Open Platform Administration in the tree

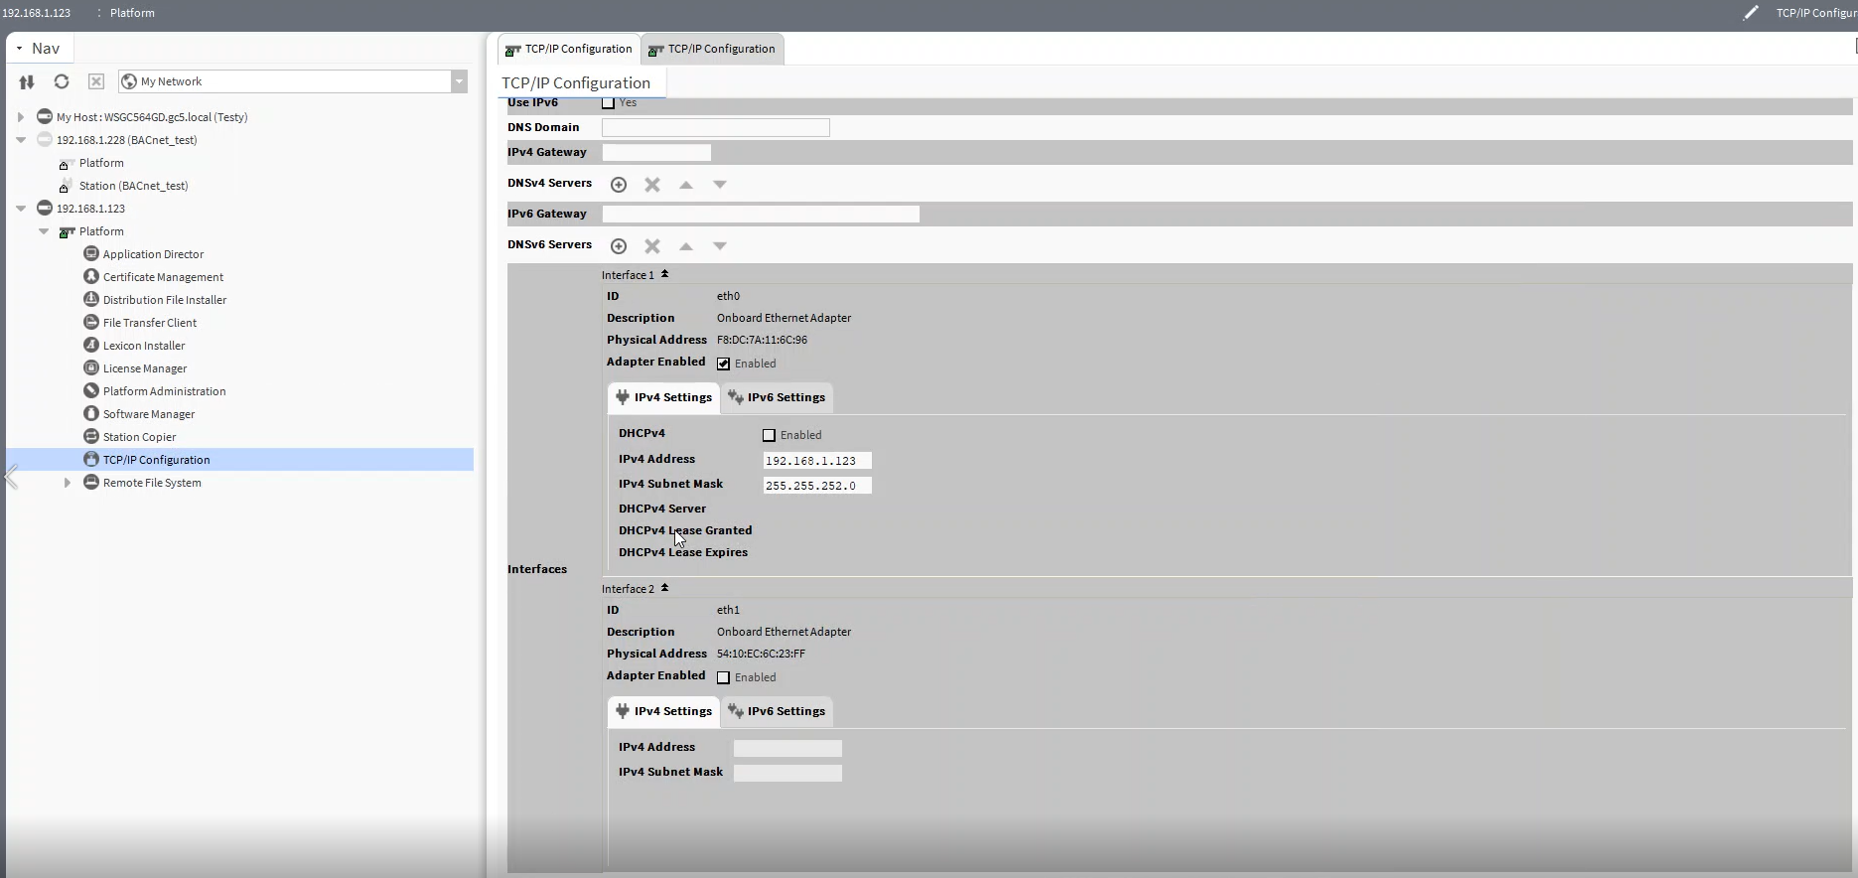click(x=164, y=391)
